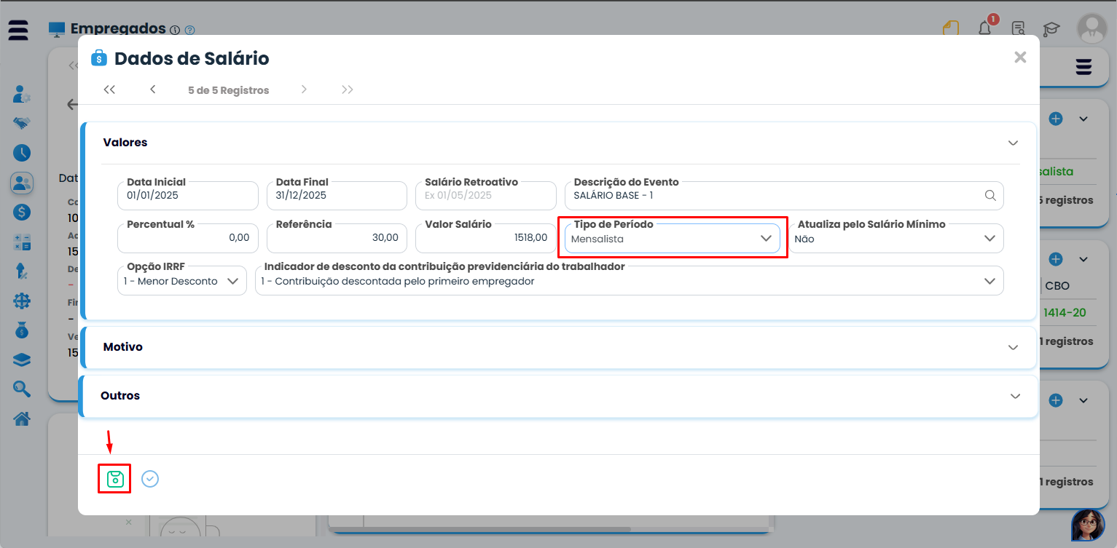The height and width of the screenshot is (548, 1117).
Task: Open the stacked-lines menu in the background panel
Action: pyautogui.click(x=1084, y=67)
